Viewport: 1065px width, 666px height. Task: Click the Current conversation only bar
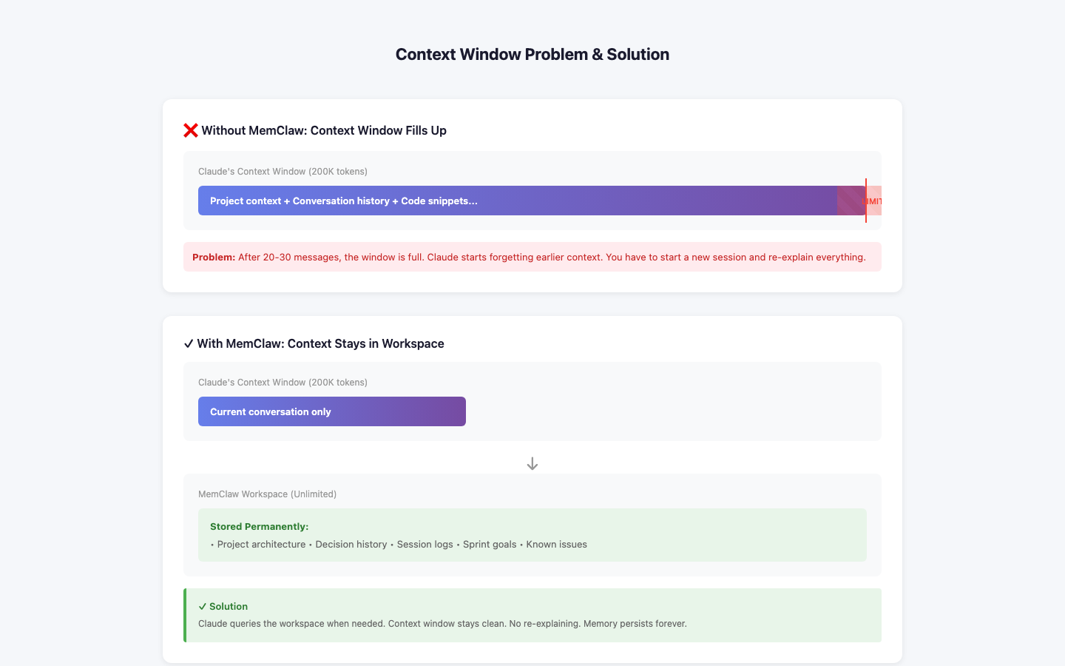point(332,411)
